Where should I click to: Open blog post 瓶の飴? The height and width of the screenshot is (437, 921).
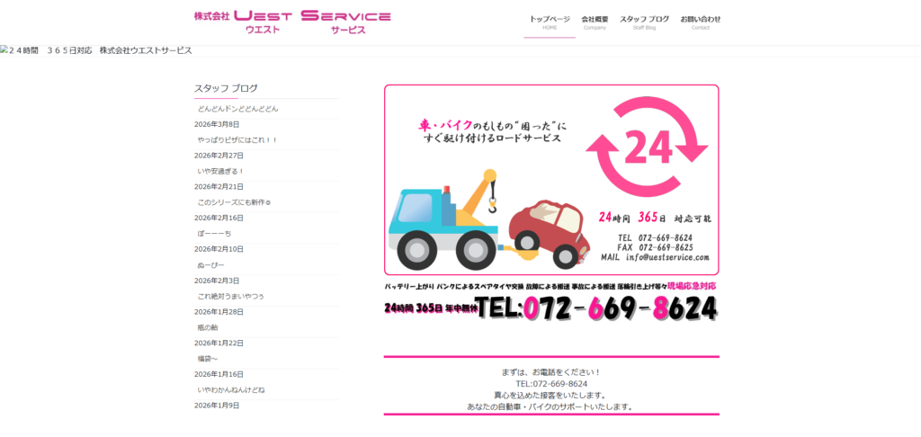[208, 327]
